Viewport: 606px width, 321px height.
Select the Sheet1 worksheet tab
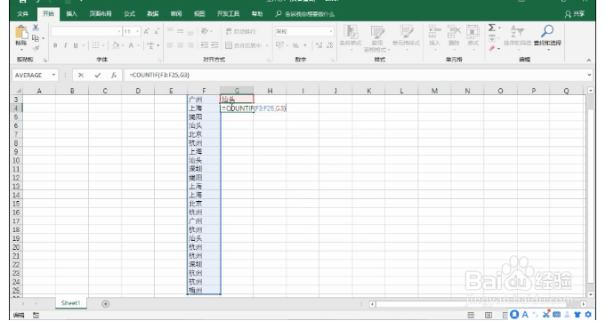click(x=70, y=303)
